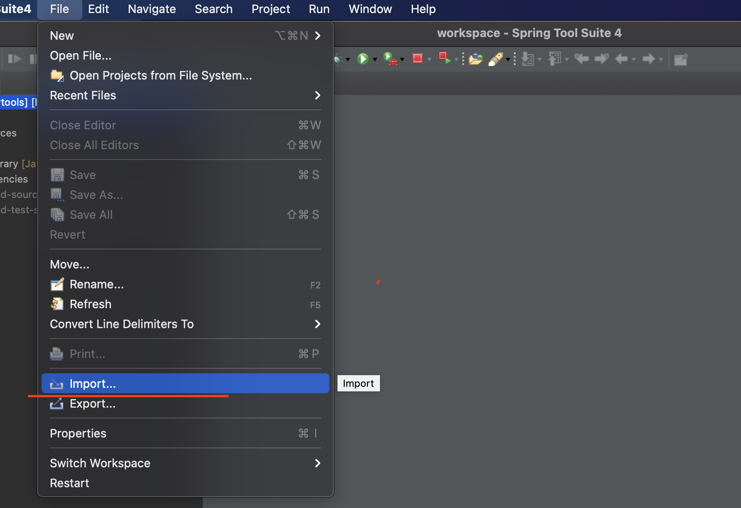741x508 pixels.
Task: Click the Refresh icon in the File menu
Action: pyautogui.click(x=57, y=304)
